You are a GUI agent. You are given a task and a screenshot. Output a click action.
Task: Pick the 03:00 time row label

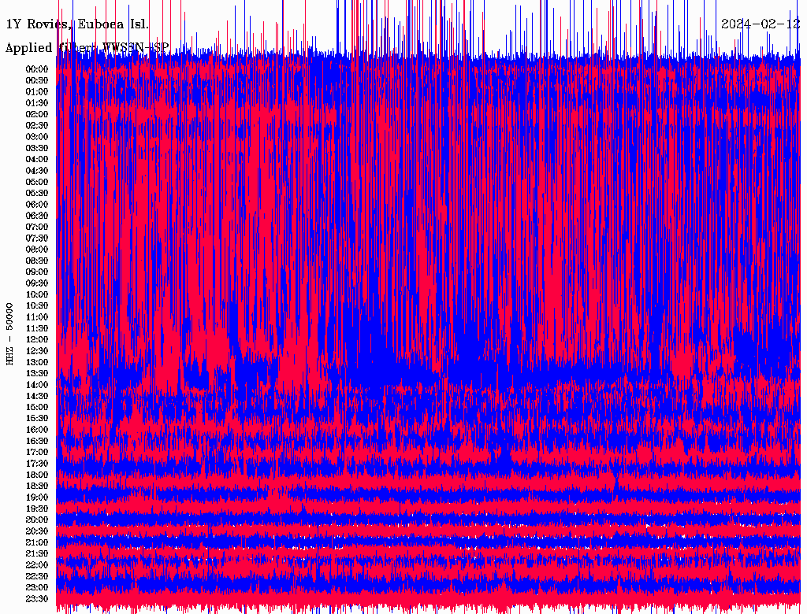pos(37,136)
